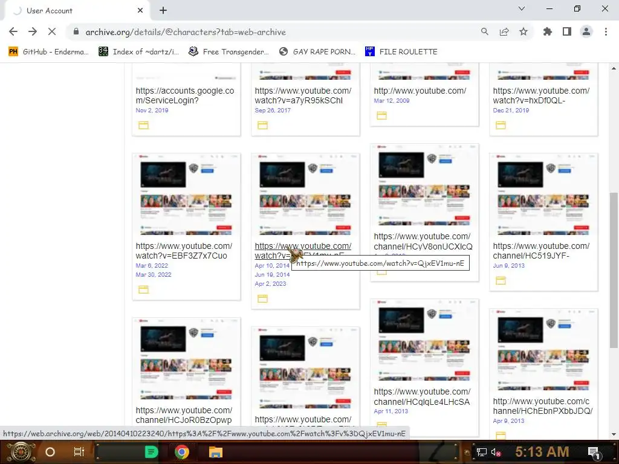The height and width of the screenshot is (464, 619).
Task: Click the Apr 11, 2013 capture date
Action: point(391,411)
